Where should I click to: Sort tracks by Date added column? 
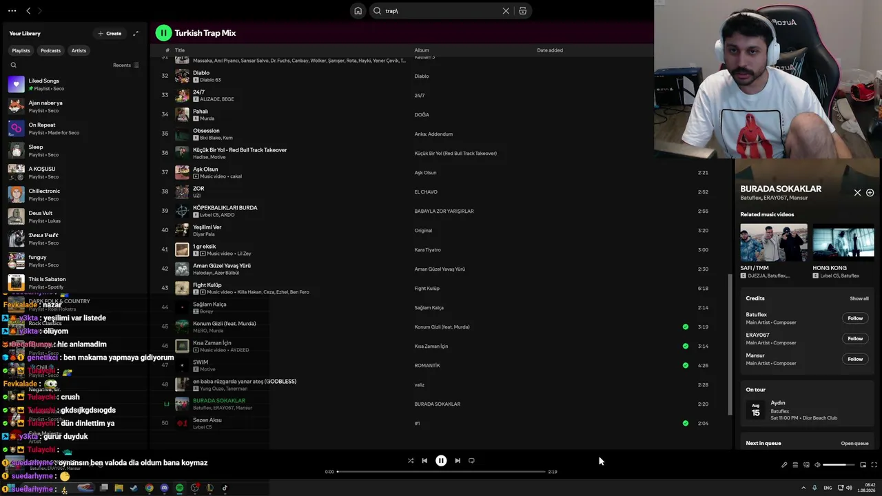click(x=550, y=50)
